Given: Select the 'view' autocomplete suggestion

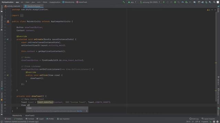Looking at the screenshot, I should pos(57,108).
